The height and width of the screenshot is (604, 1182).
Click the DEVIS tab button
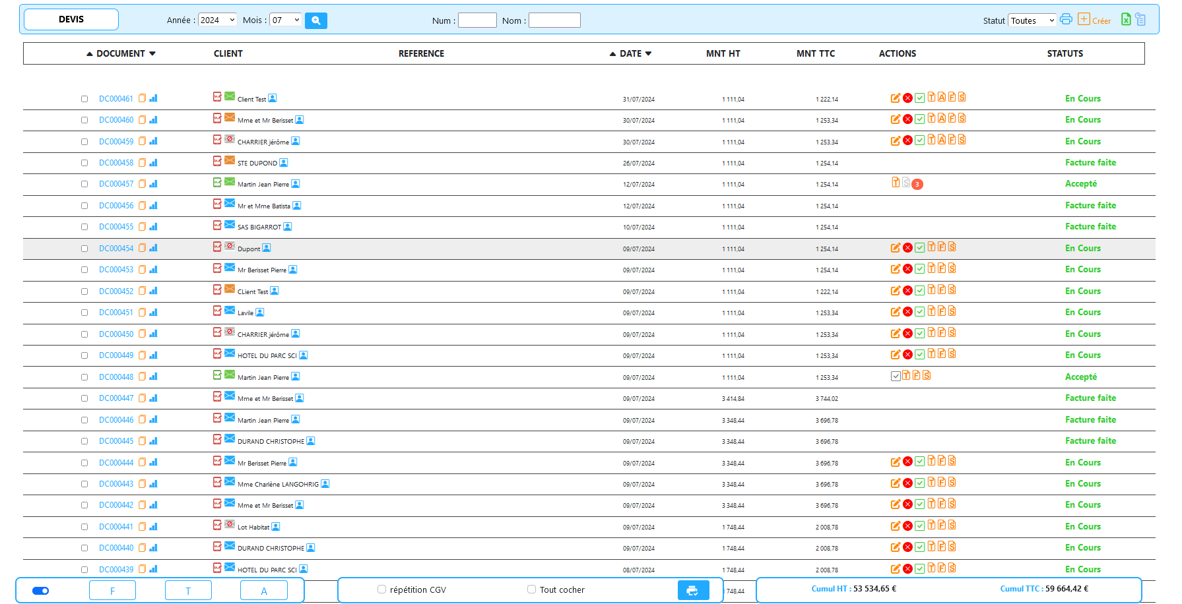71,19
